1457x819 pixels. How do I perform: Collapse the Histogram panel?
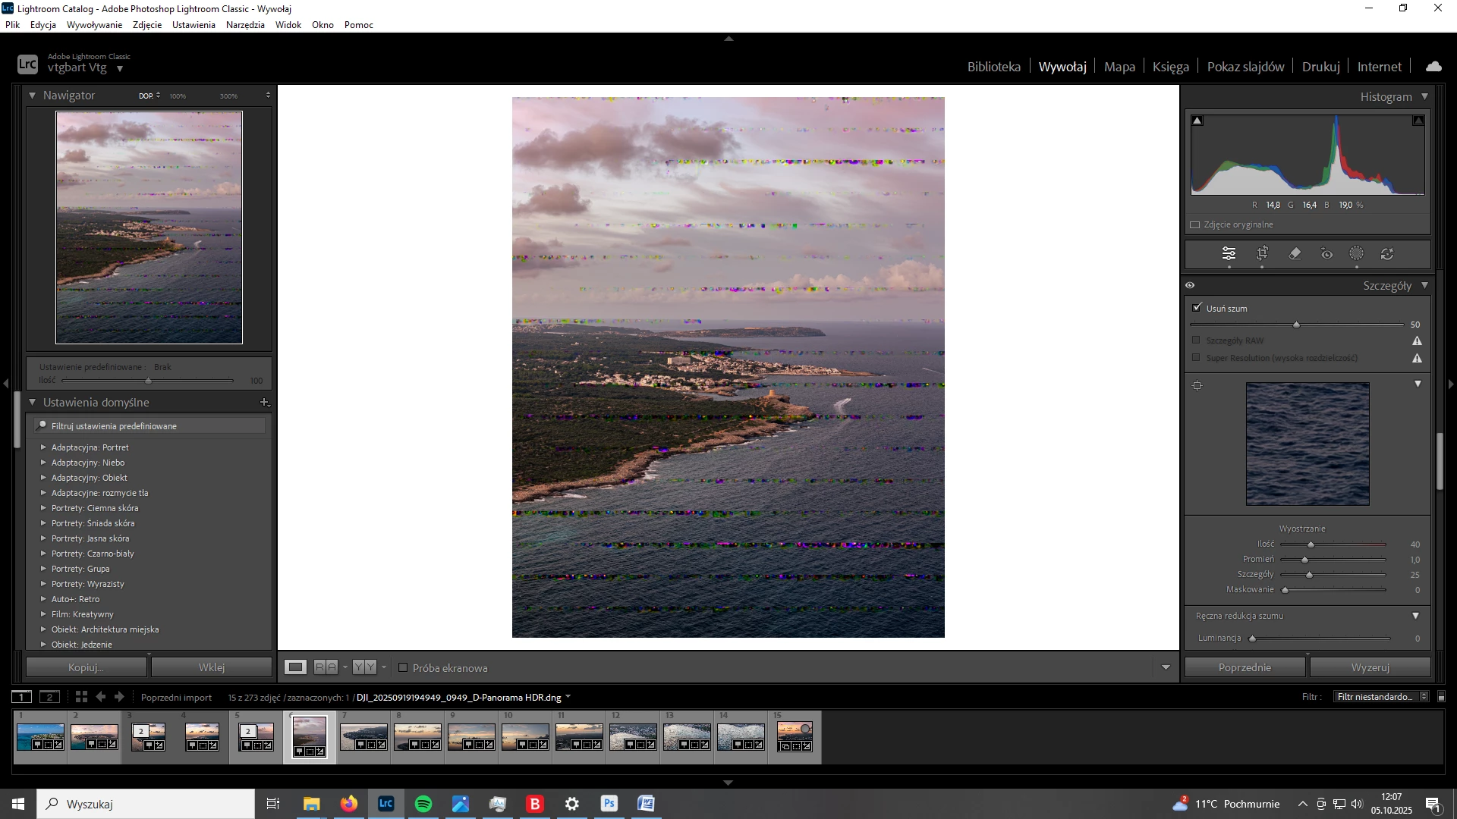(1424, 97)
